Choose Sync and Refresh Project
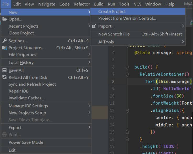 (46, 84)
